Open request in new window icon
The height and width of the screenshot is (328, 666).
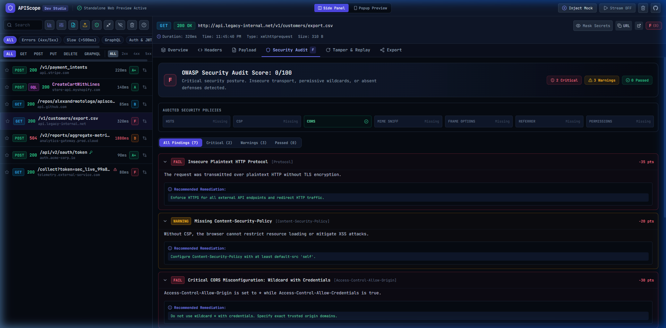(x=639, y=26)
